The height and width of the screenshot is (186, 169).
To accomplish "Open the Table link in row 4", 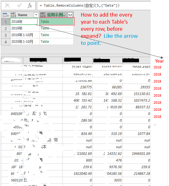I will 45,41.
